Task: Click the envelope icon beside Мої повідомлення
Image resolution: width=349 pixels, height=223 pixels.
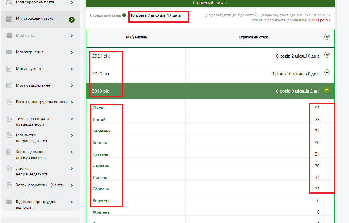Action: point(9,85)
